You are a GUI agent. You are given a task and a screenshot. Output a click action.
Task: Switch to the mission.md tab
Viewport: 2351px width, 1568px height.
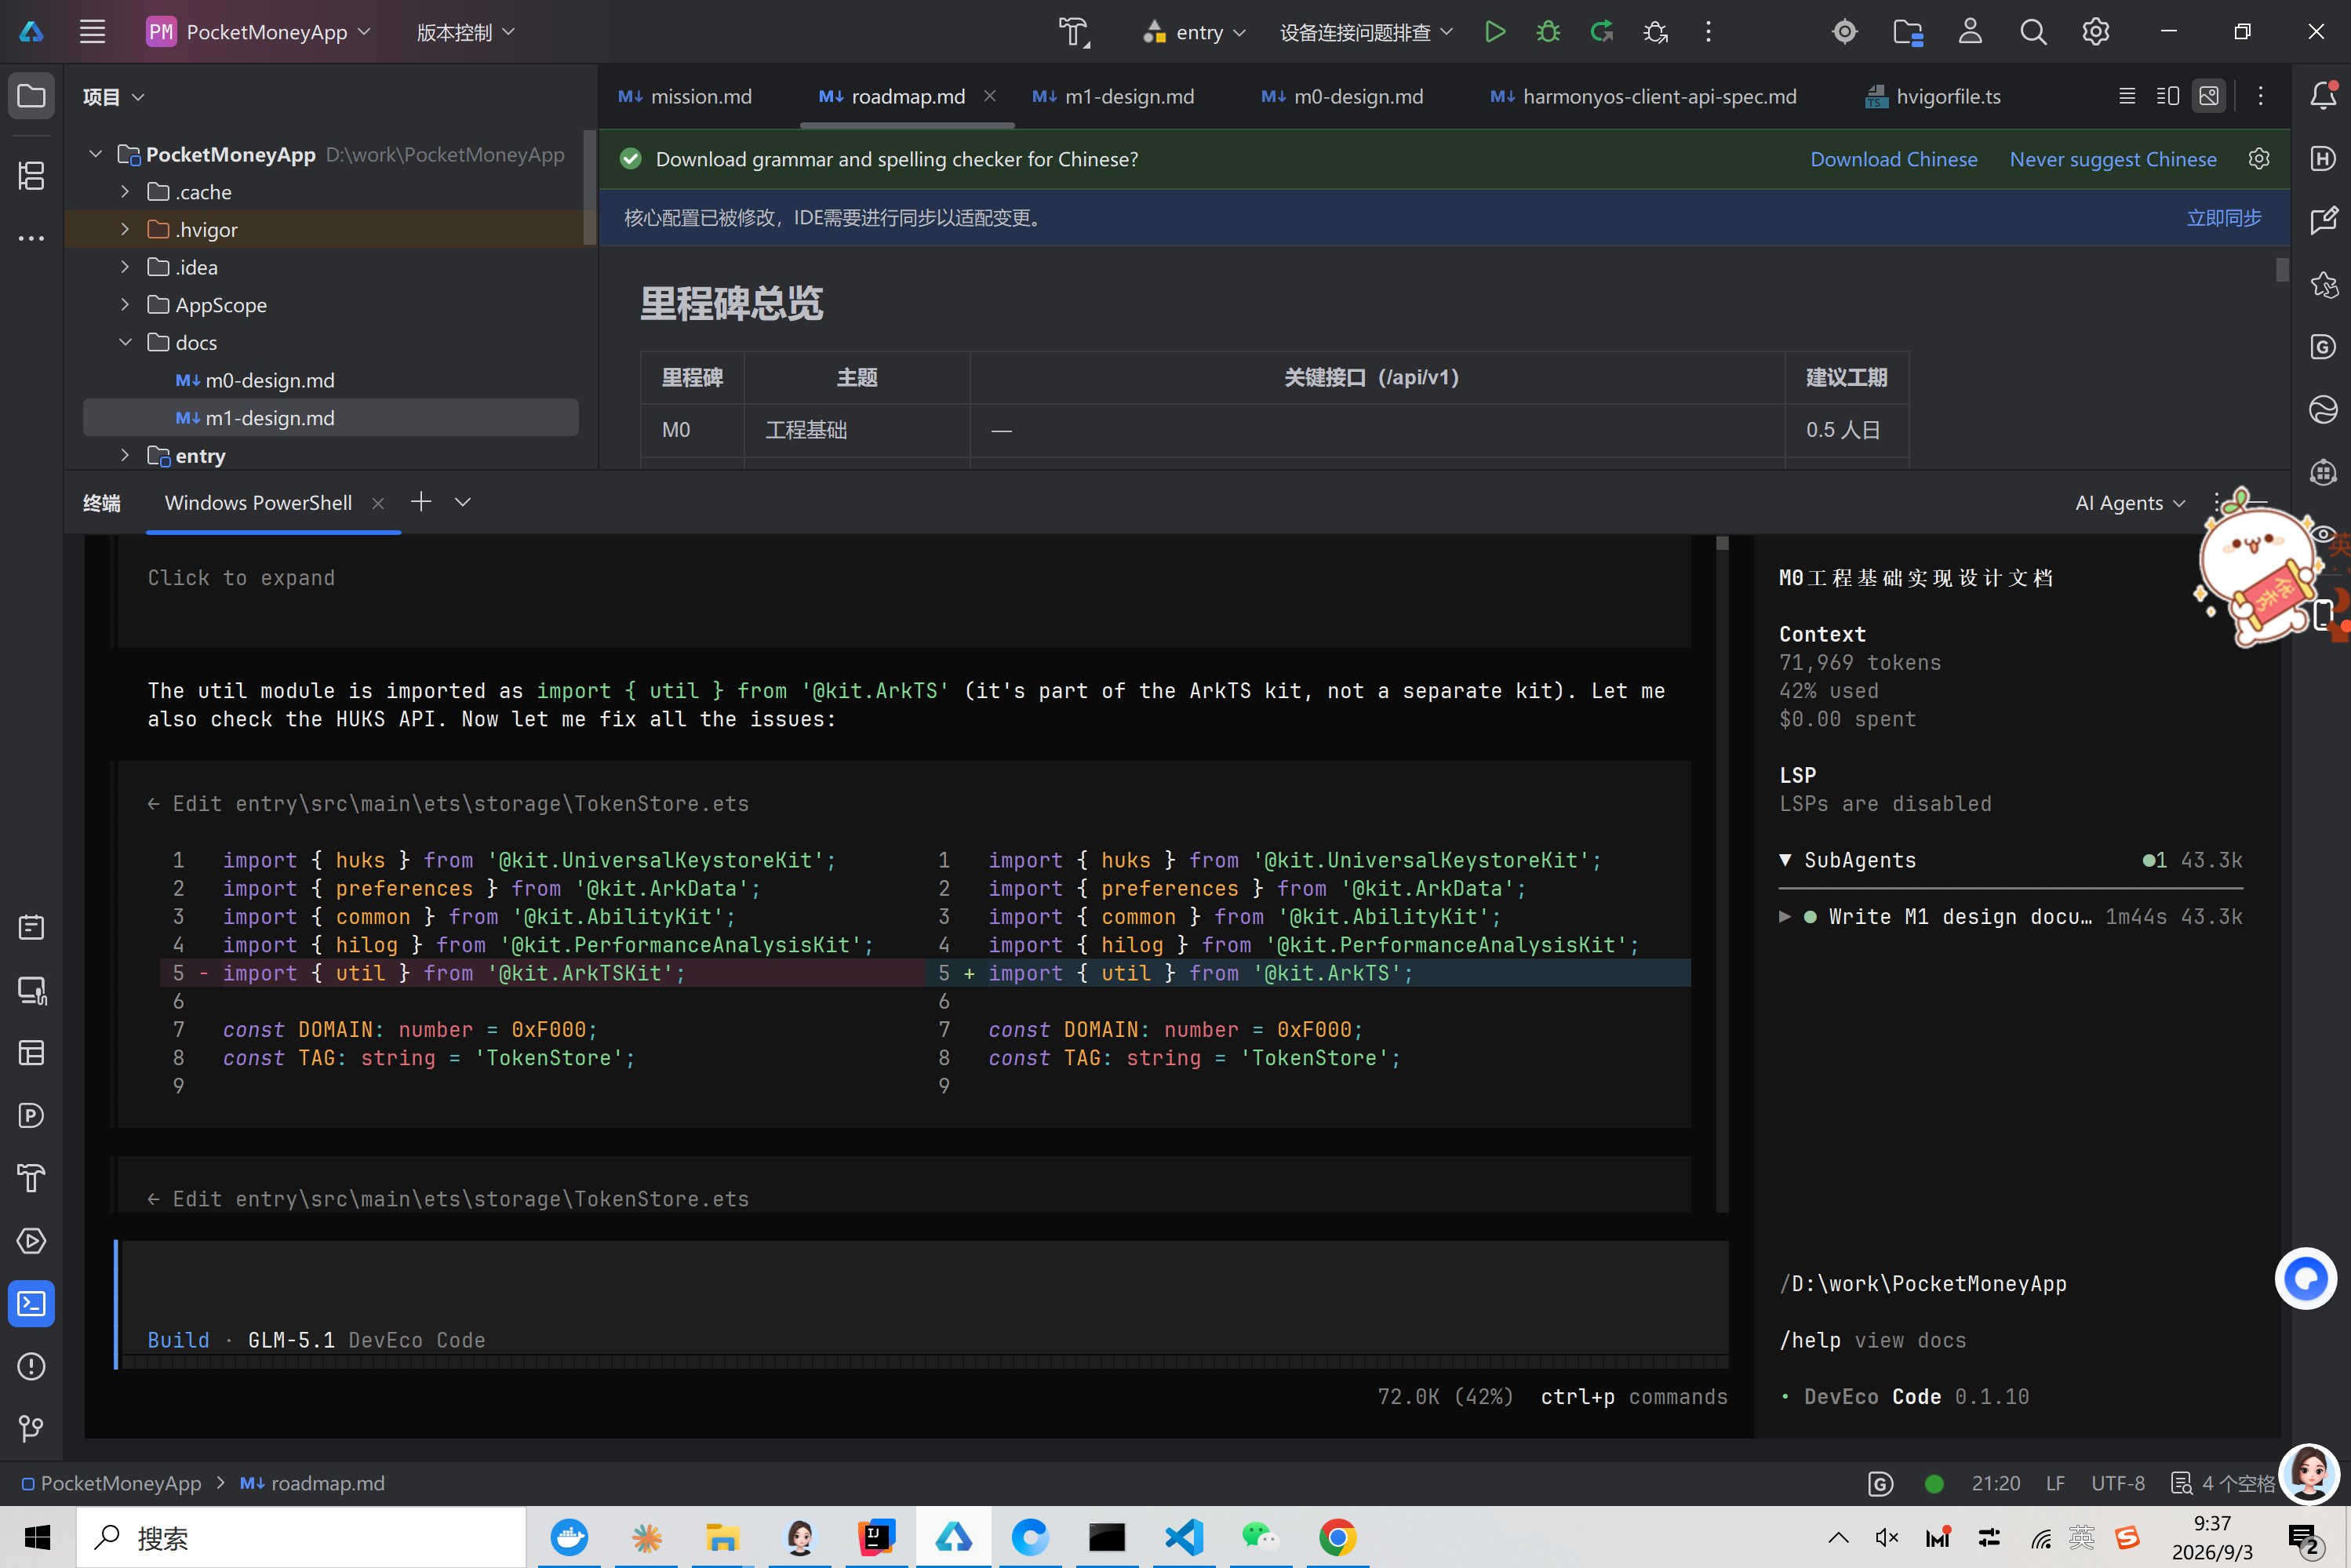coord(685,96)
